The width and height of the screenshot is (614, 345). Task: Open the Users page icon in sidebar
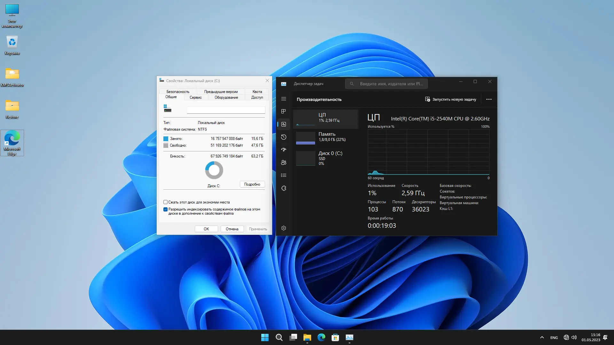[x=283, y=163]
